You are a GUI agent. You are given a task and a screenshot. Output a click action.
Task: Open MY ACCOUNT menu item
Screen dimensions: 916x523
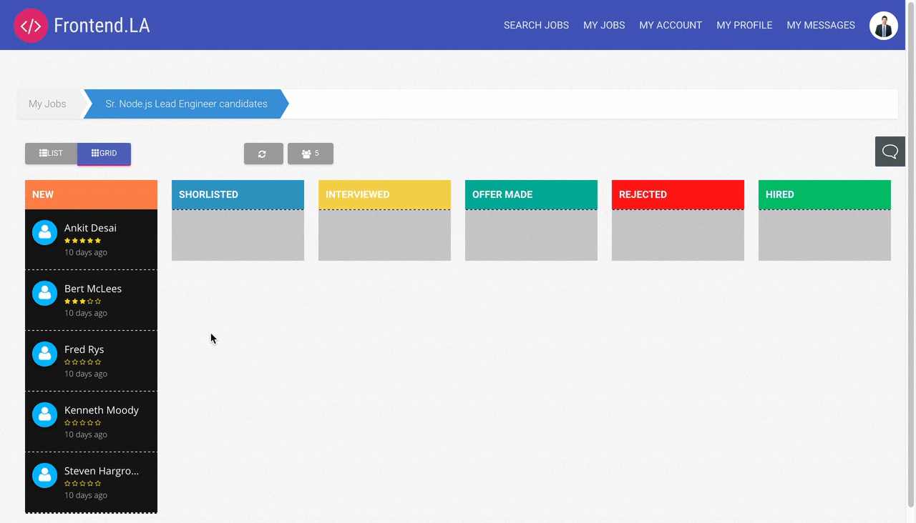(x=671, y=25)
